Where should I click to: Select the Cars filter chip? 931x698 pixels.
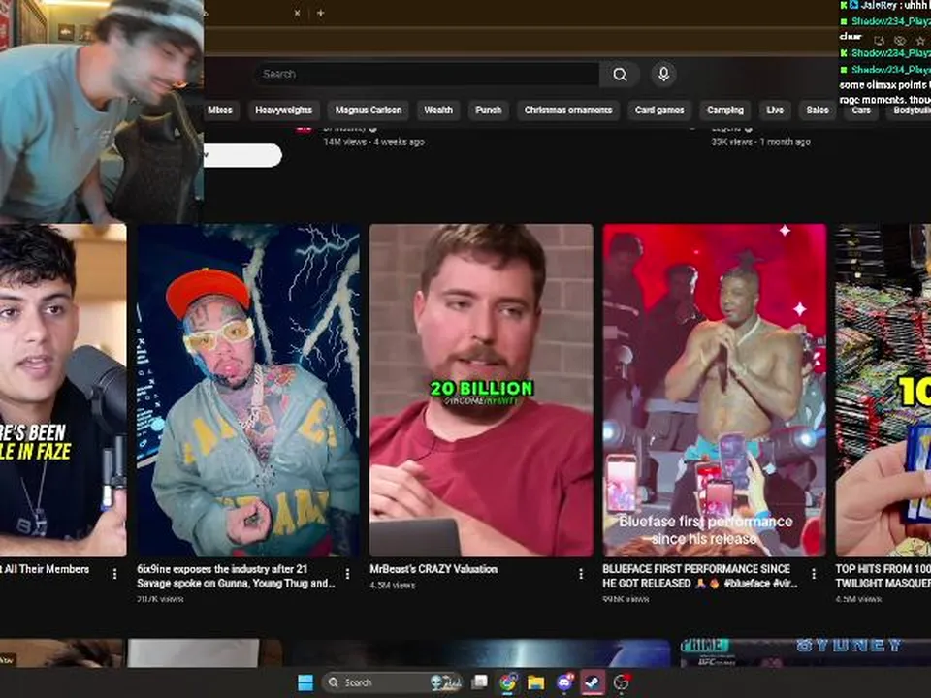point(861,110)
